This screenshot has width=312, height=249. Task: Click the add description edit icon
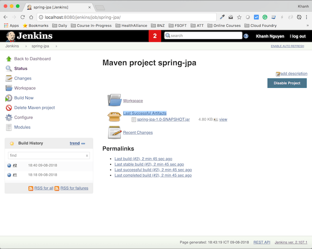(x=278, y=74)
